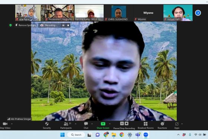Show next participants with blue arrow
The image size is (208, 139).
click(198, 13)
